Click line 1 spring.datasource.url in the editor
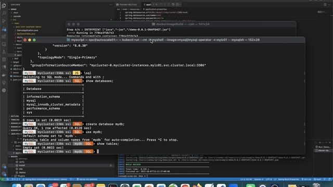The height and width of the screenshot is (187, 333). click(x=156, y=12)
